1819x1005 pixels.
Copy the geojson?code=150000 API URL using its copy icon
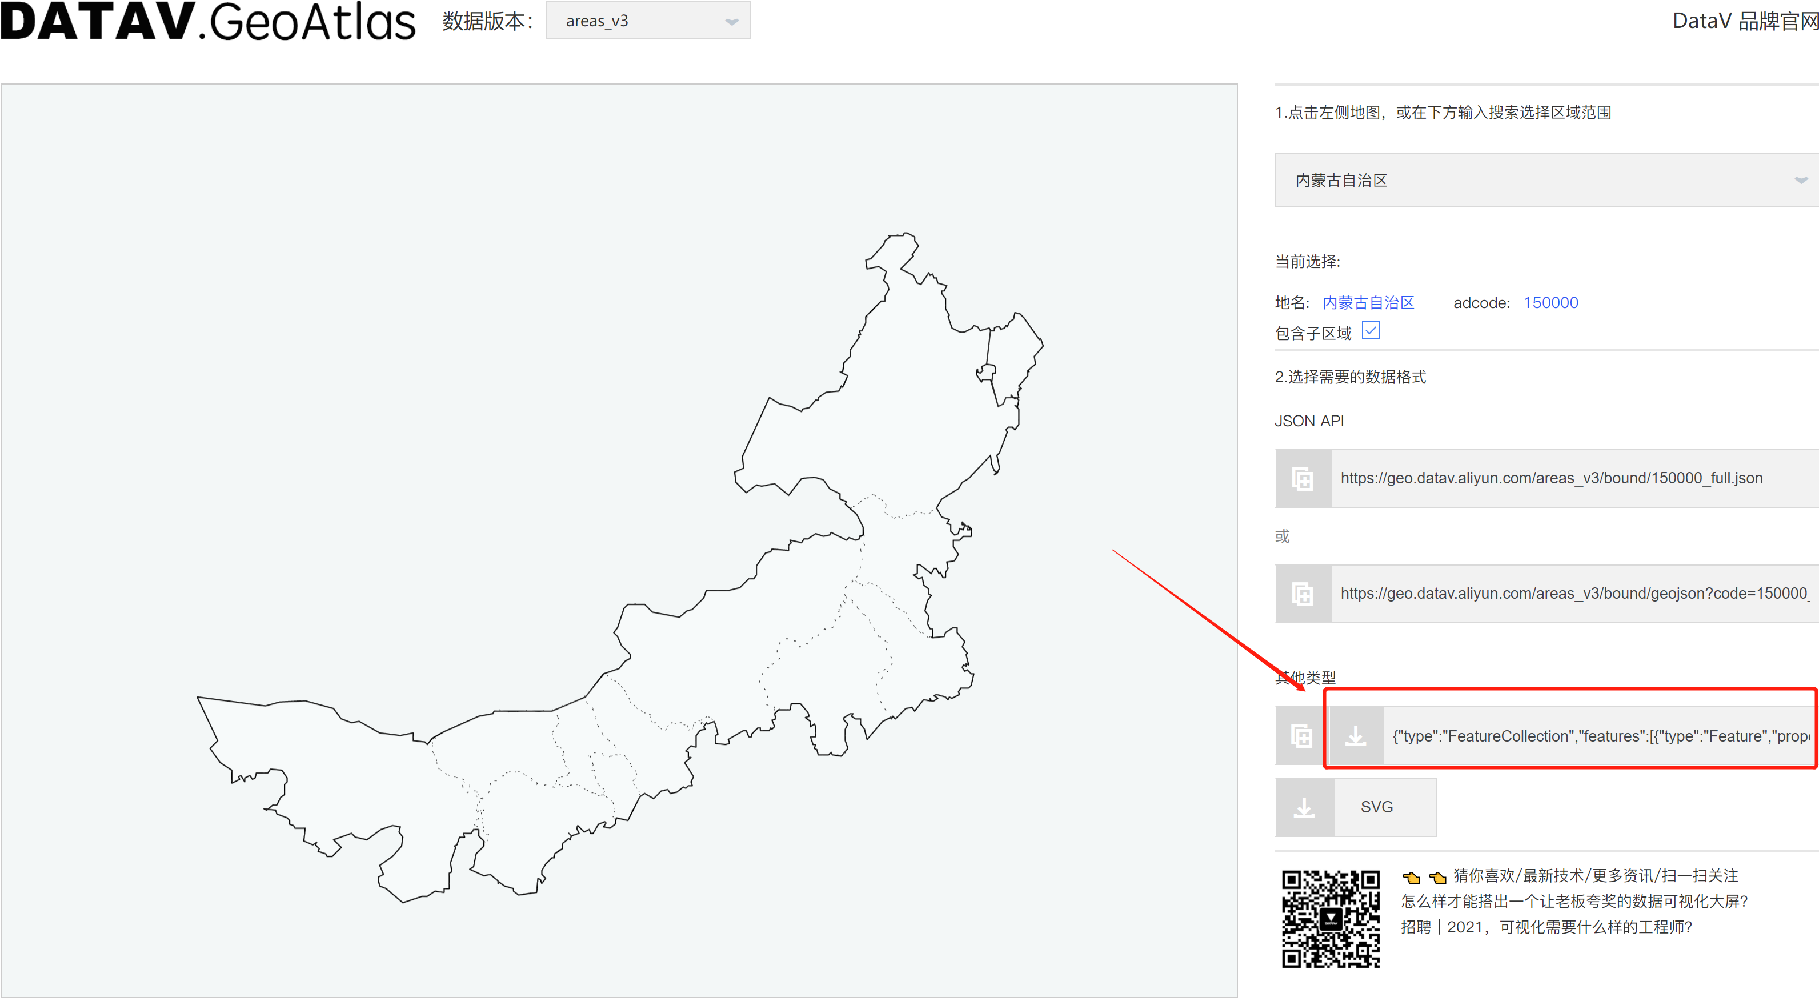pos(1303,594)
